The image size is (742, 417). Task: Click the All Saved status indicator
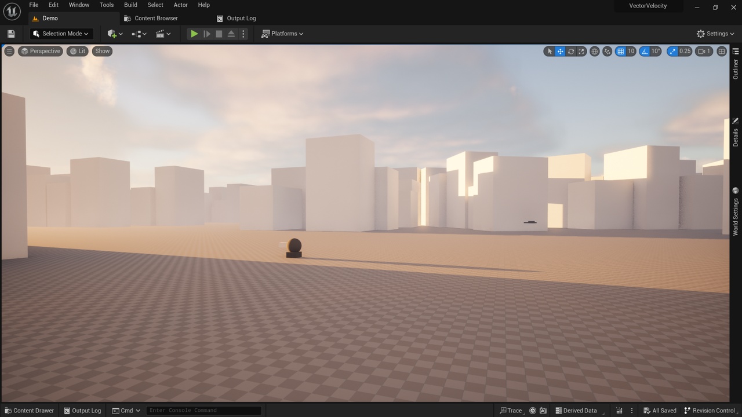pyautogui.click(x=660, y=411)
